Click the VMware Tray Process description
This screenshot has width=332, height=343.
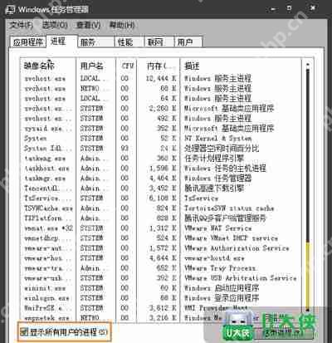(x=220, y=268)
